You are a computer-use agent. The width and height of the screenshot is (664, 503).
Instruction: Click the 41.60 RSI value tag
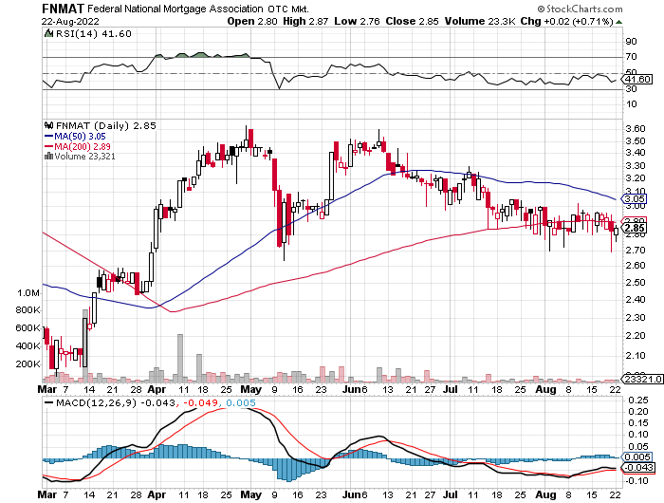[636, 79]
